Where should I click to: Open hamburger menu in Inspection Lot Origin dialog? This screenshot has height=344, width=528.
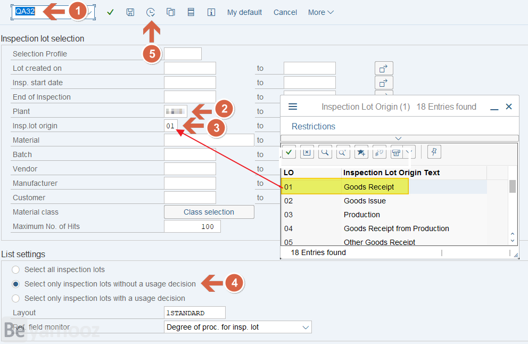point(293,107)
